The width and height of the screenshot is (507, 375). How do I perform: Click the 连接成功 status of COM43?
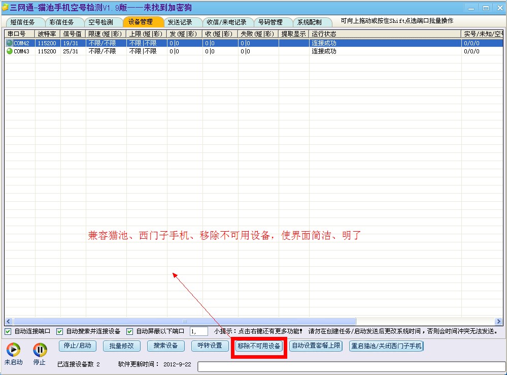[324, 51]
